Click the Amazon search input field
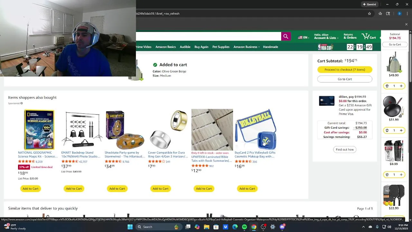 tap(208, 36)
